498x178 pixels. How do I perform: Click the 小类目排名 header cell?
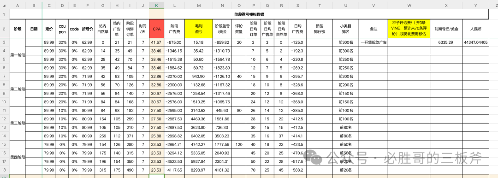pos(346,29)
